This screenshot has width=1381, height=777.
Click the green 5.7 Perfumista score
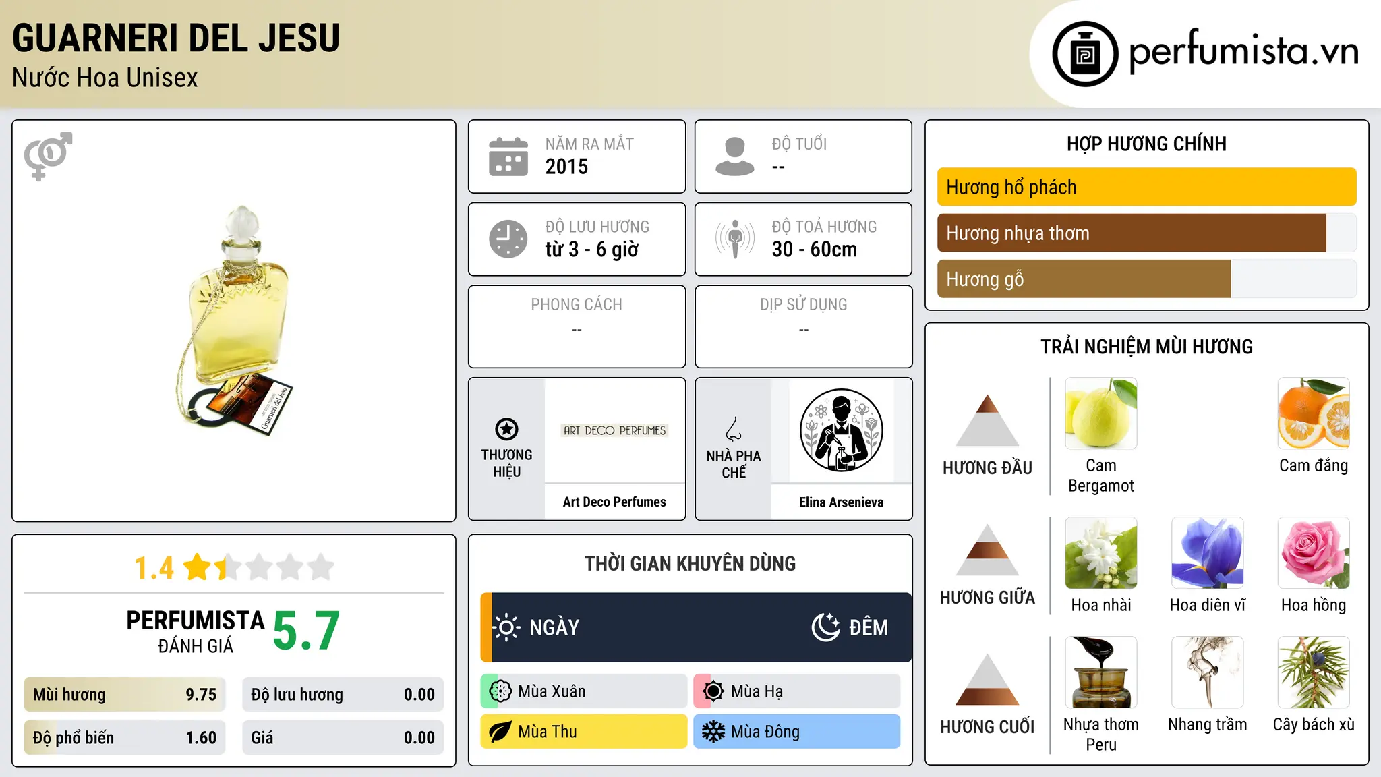[306, 631]
